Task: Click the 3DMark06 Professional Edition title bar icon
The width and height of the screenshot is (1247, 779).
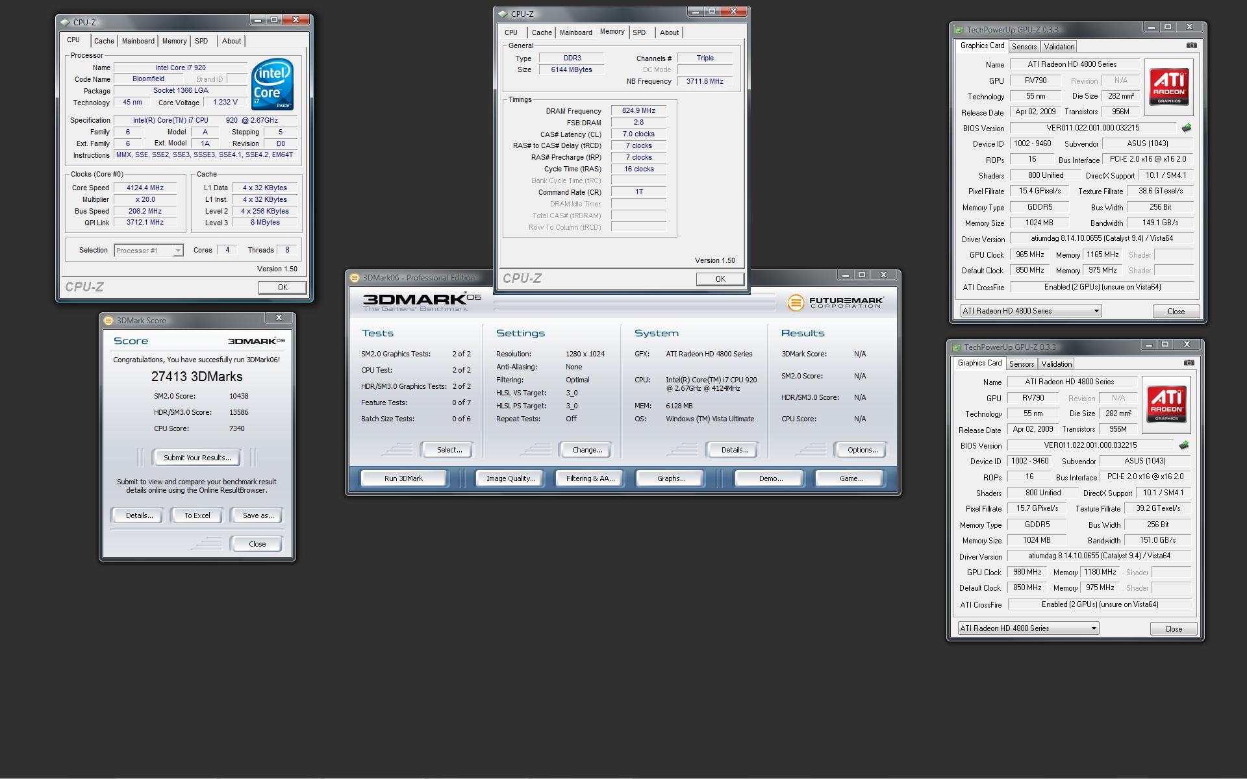Action: click(355, 277)
